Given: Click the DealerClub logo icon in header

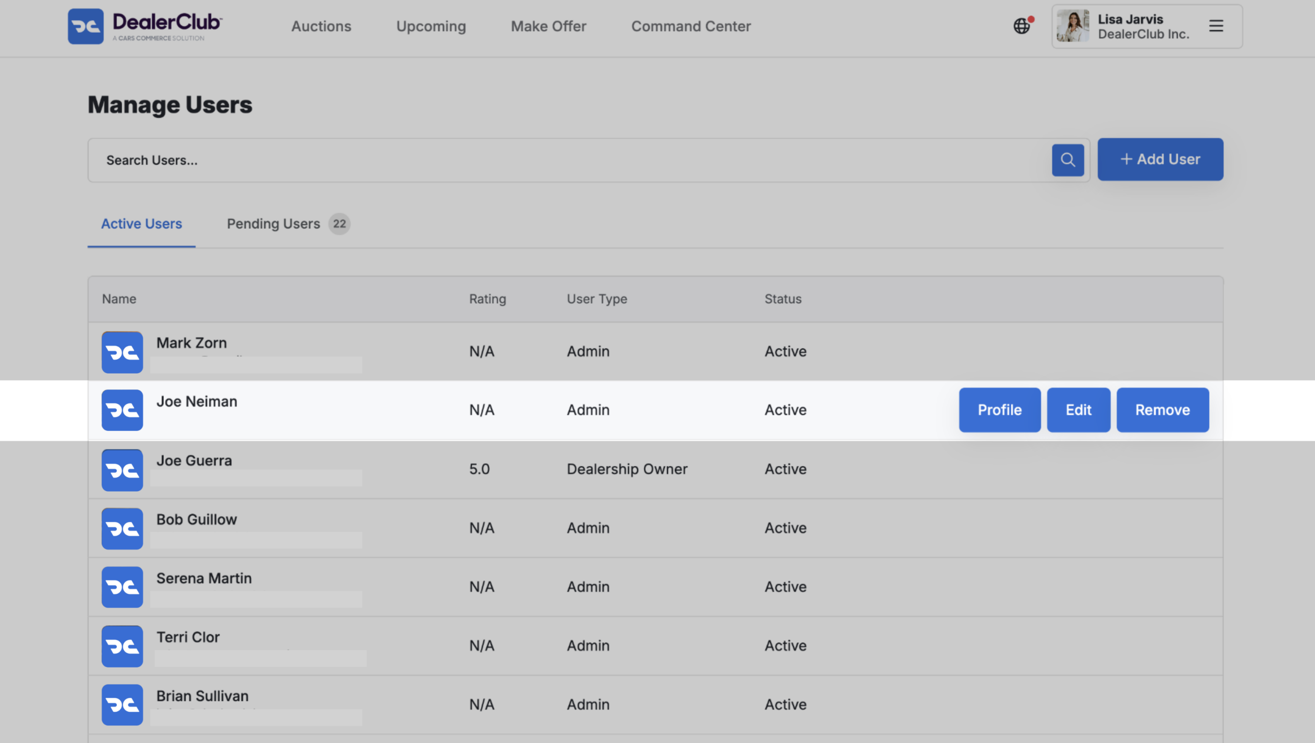Looking at the screenshot, I should coord(86,26).
